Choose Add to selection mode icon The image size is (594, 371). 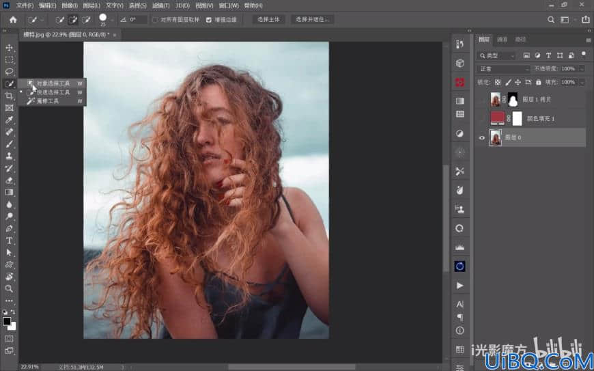pos(73,20)
